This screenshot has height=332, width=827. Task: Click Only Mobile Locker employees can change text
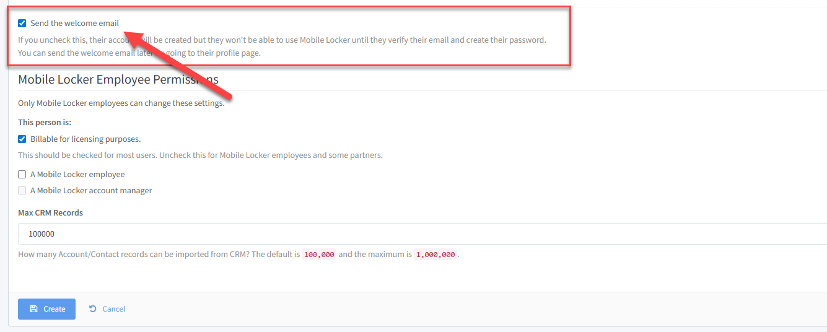click(121, 103)
